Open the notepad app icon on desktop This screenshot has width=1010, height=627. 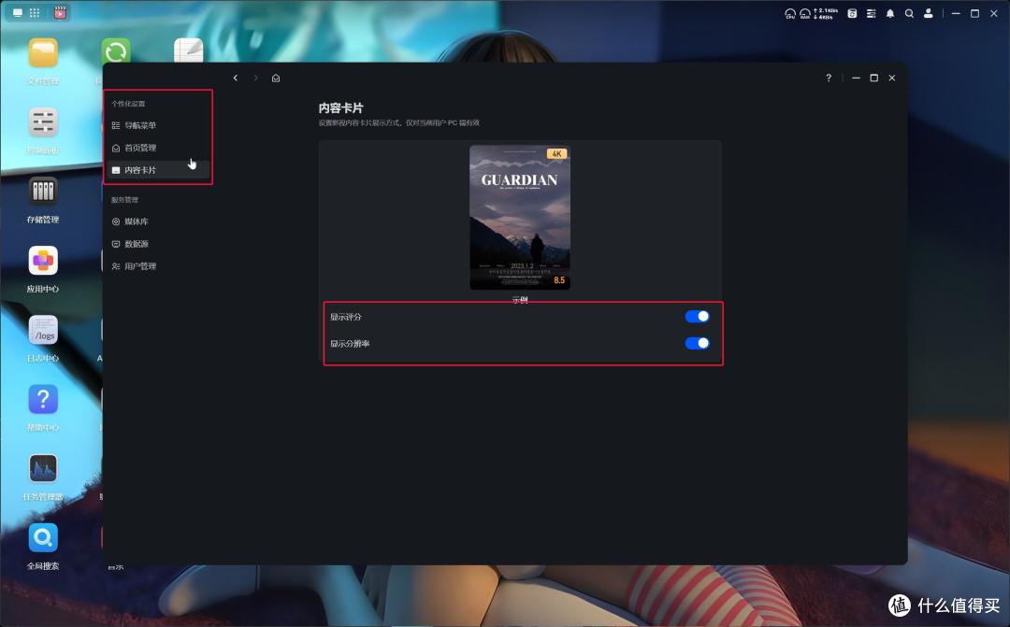pyautogui.click(x=189, y=50)
